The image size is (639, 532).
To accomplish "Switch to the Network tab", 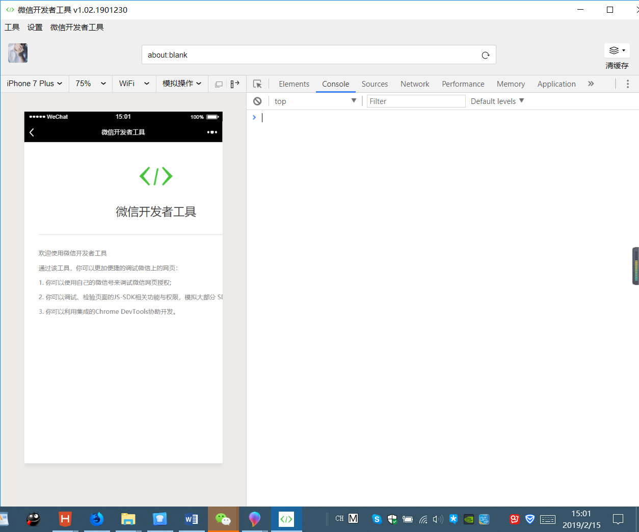I will coord(415,84).
